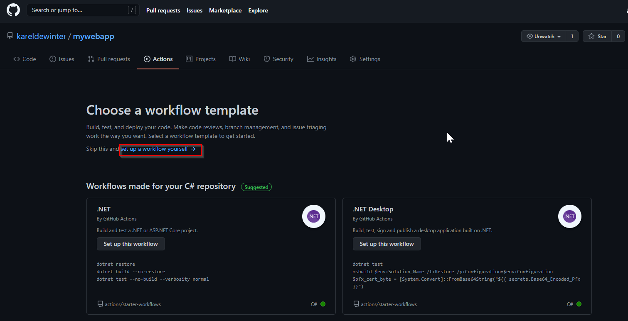
Task: Click the repo icon beside actions/starter-workflows in .NET card
Action: [100, 304]
